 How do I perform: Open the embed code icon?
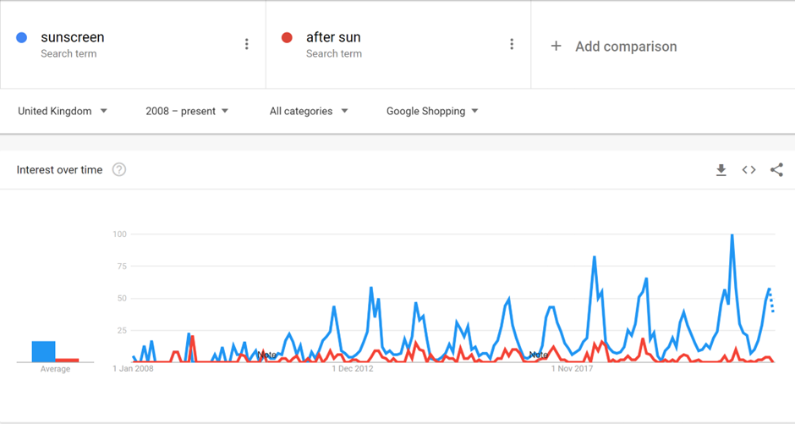(x=748, y=170)
